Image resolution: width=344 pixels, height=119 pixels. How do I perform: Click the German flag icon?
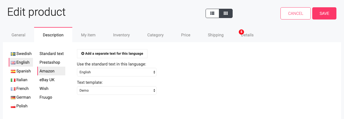(13, 97)
